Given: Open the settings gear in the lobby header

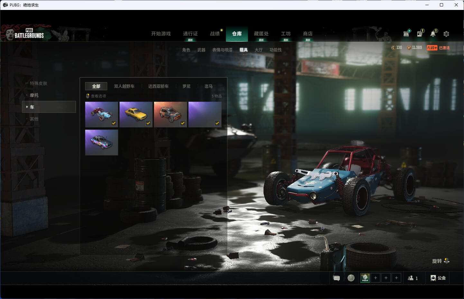Looking at the screenshot, I should point(446,34).
